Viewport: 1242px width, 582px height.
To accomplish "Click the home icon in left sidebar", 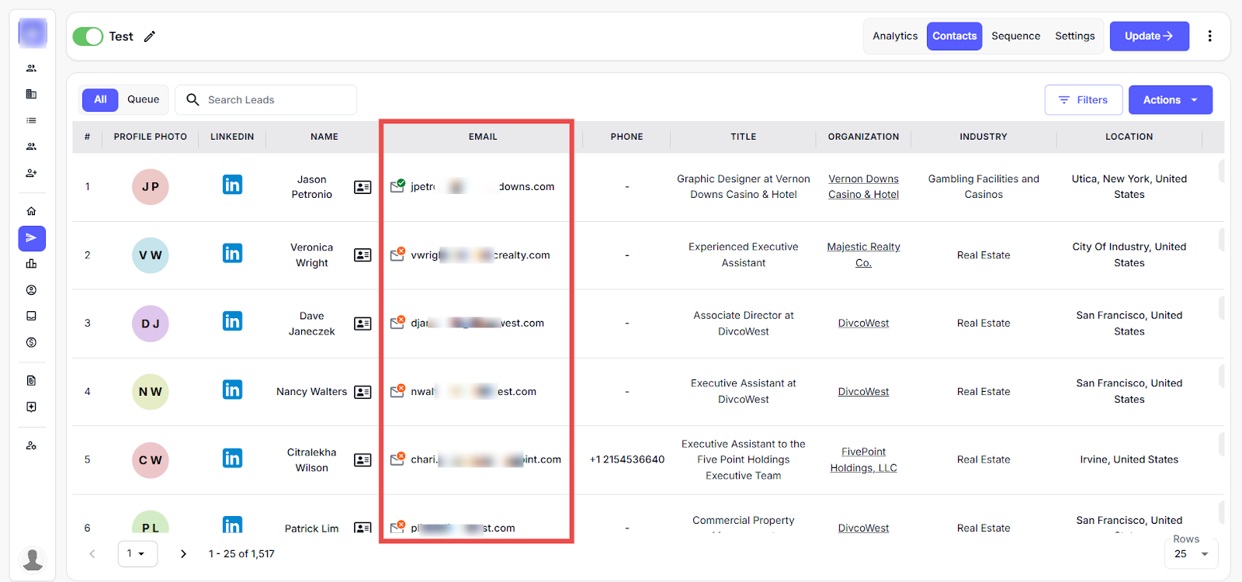I will pyautogui.click(x=32, y=211).
